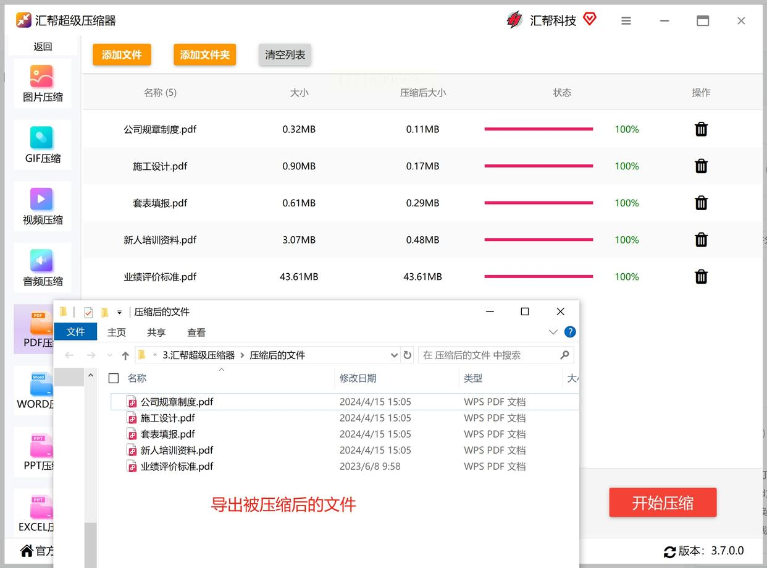Open the 文件 tab in Explorer

(75, 332)
